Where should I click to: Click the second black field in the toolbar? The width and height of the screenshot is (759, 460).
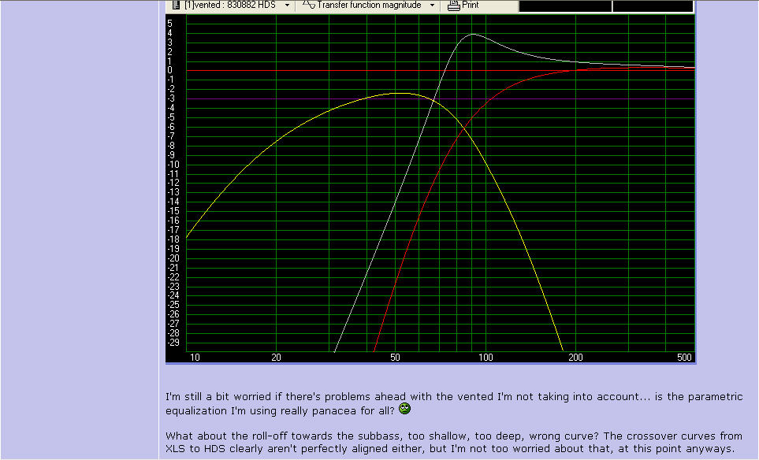pyautogui.click(x=653, y=6)
